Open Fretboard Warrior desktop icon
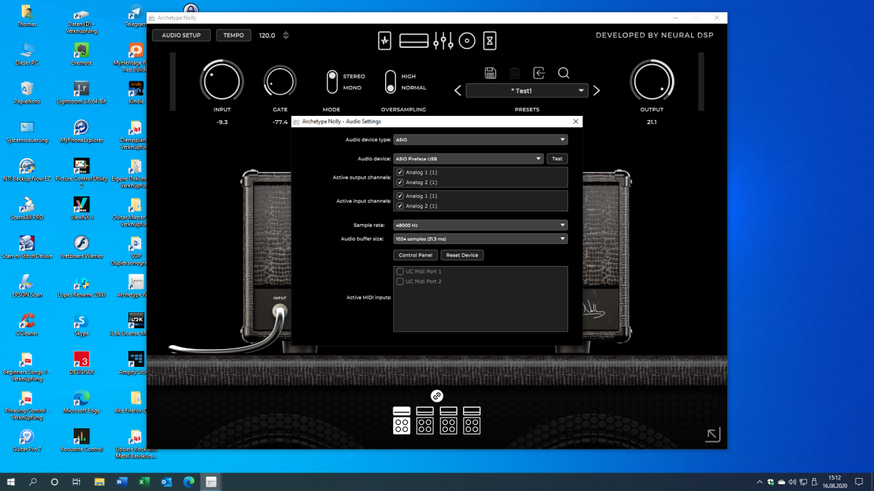The image size is (874, 491). (81, 247)
